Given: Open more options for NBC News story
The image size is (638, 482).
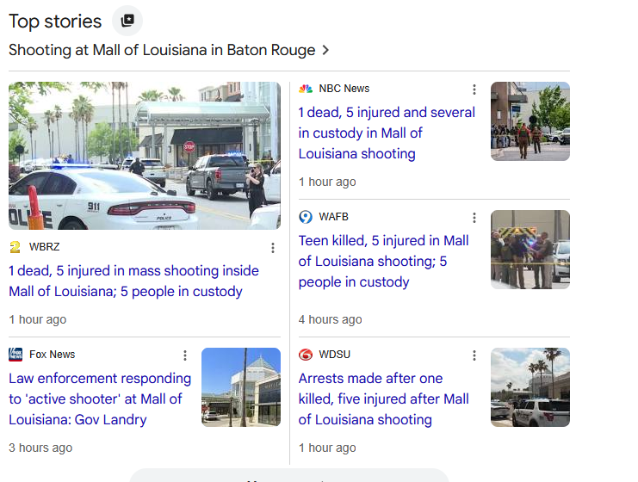Looking at the screenshot, I should point(474,90).
